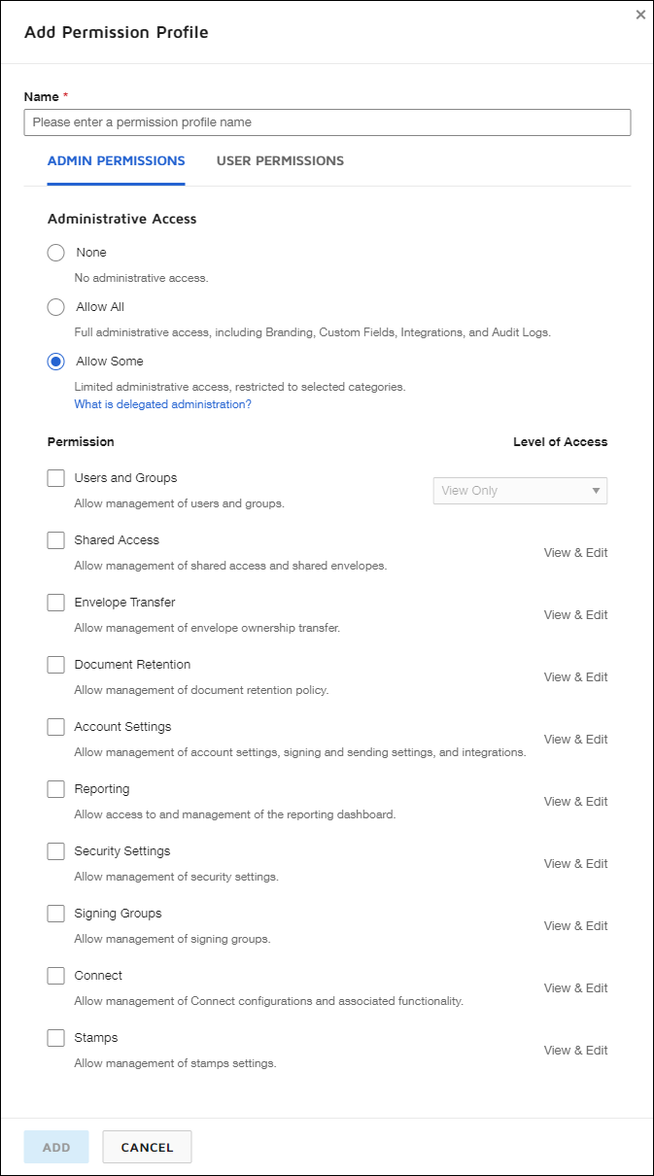This screenshot has height=1176, width=654.
Task: Enable the Security Settings permission
Action: click(x=55, y=850)
